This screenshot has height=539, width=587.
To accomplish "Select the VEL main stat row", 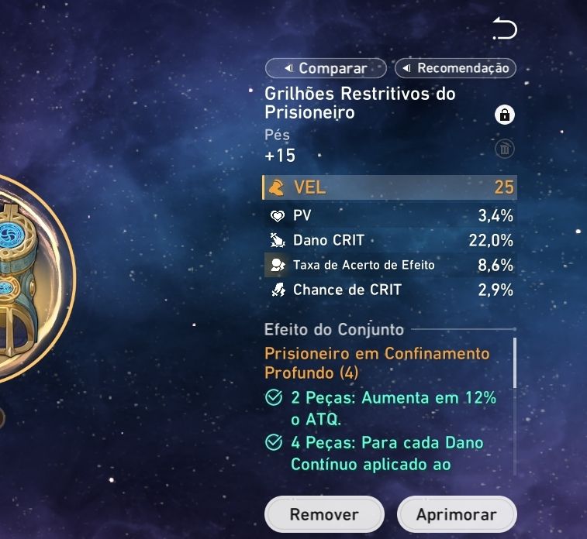I will point(389,187).
